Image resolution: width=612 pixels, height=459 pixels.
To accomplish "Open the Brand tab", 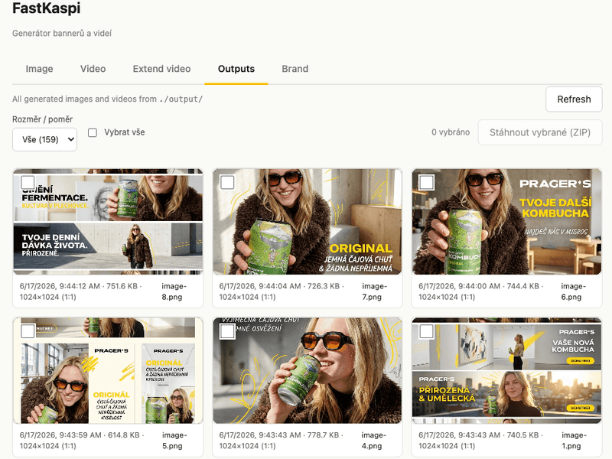I will [295, 69].
